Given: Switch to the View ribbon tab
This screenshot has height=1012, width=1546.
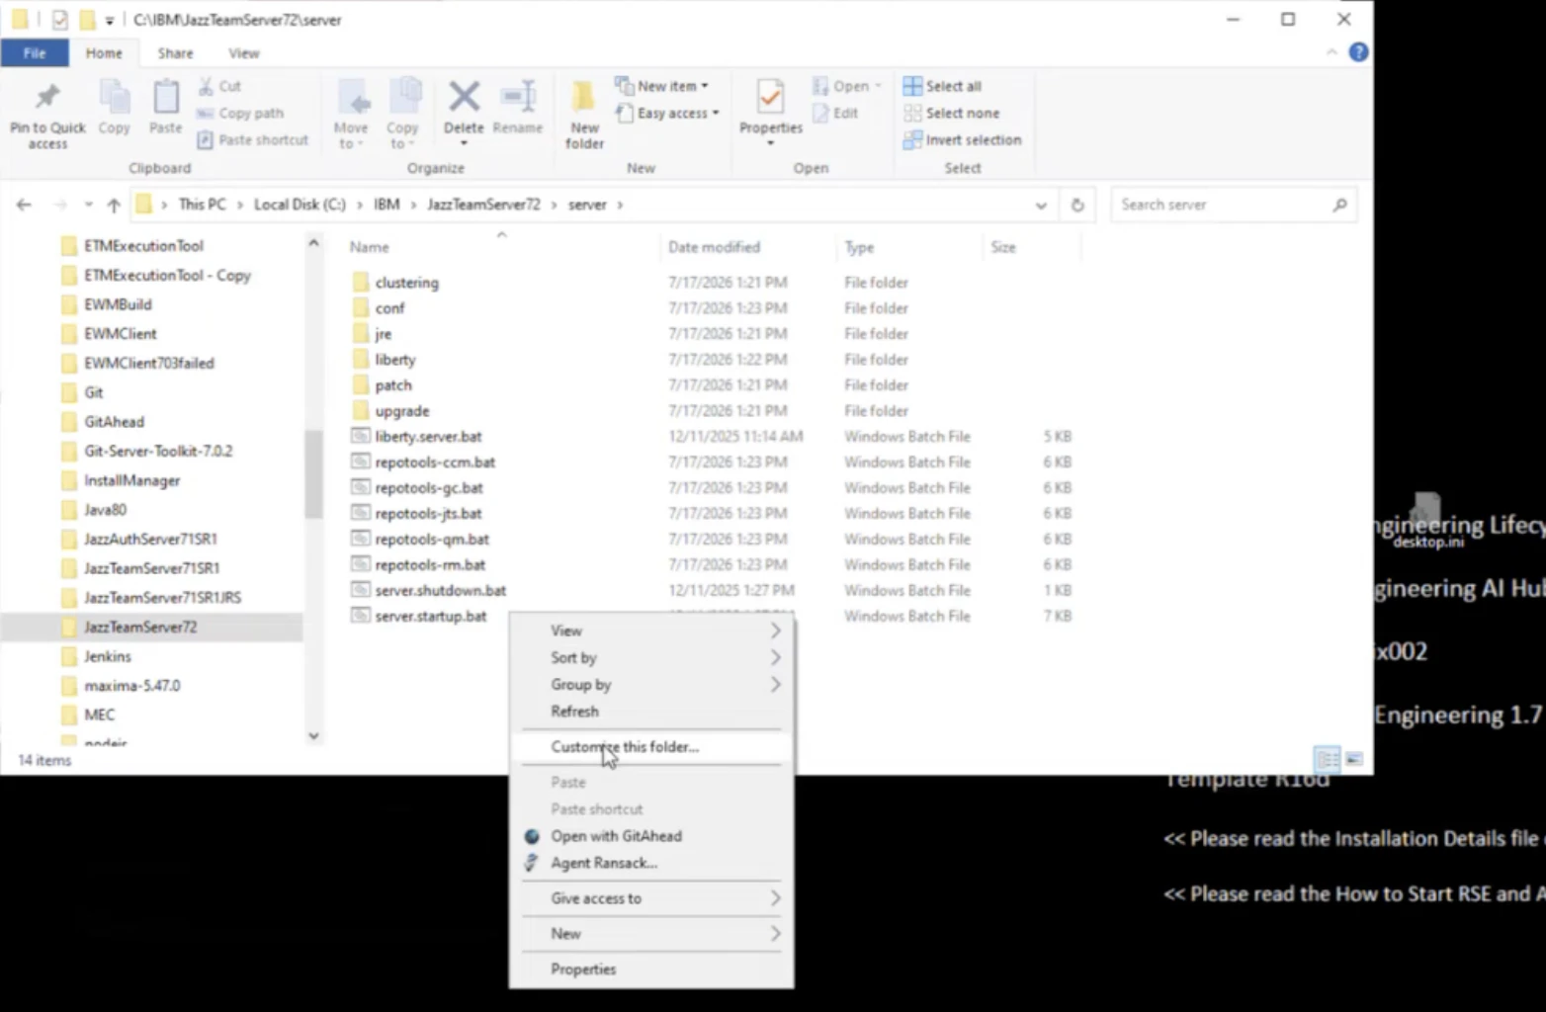Looking at the screenshot, I should click(x=243, y=53).
